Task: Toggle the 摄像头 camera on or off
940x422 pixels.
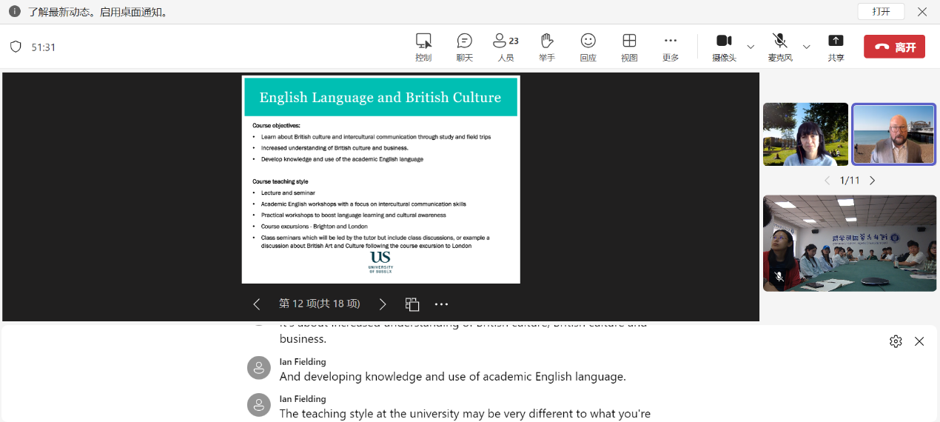Action: [724, 47]
